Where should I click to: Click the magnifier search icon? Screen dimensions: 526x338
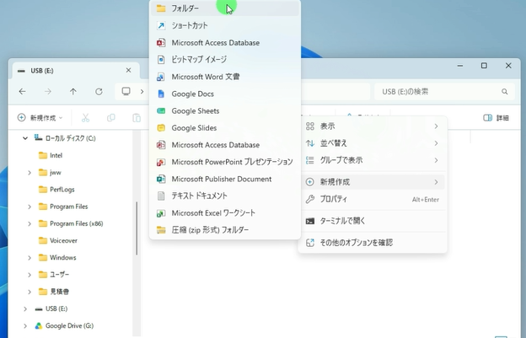click(505, 92)
